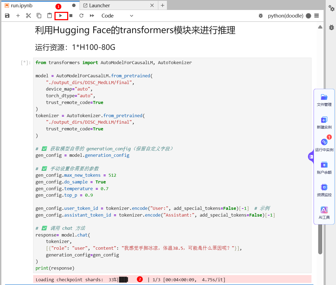Viewport: 336px width, 285px height.
Task: Restart kernel and run all cells
Action: click(x=92, y=16)
